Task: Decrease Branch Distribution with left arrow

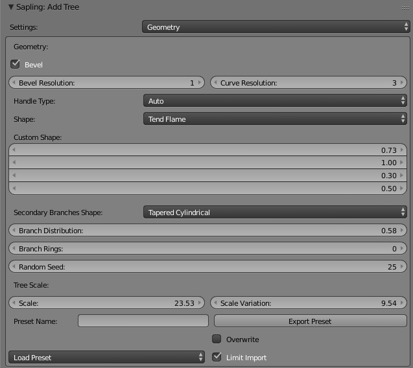Action: (14, 230)
